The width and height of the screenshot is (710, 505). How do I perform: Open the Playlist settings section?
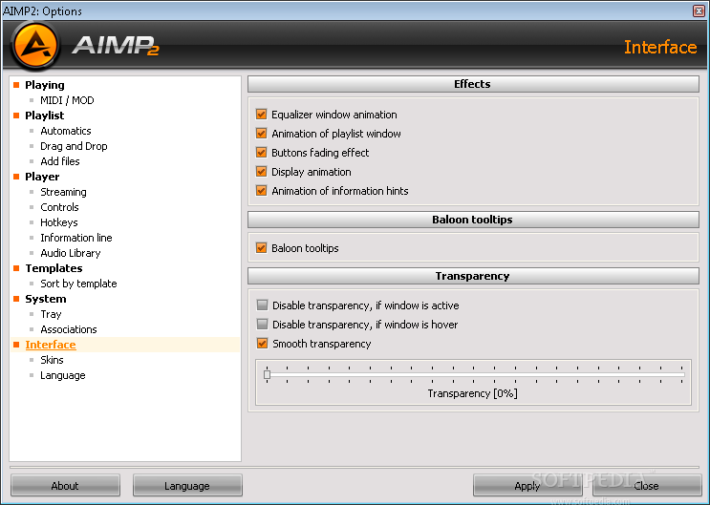pos(44,116)
